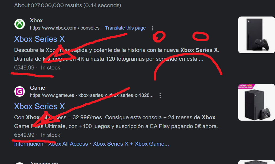Click the €549.99 price under the Xbox result
The width and height of the screenshot is (275, 164).
(x=24, y=68)
